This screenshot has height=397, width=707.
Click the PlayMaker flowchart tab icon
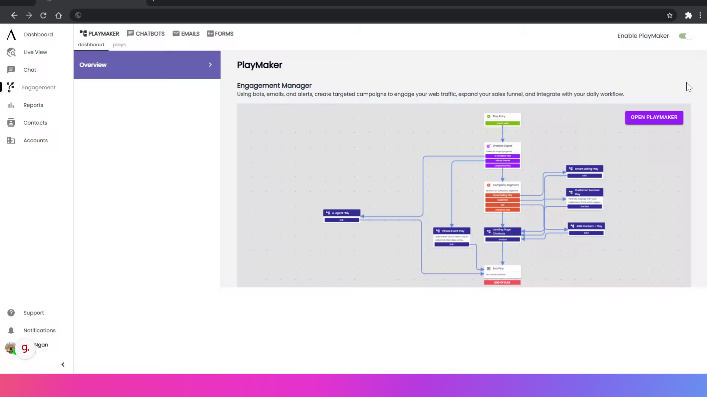[x=83, y=33]
